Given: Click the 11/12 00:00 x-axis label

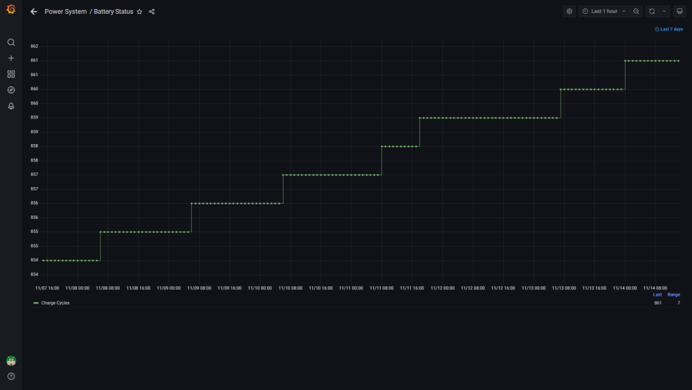Looking at the screenshot, I should point(442,288).
